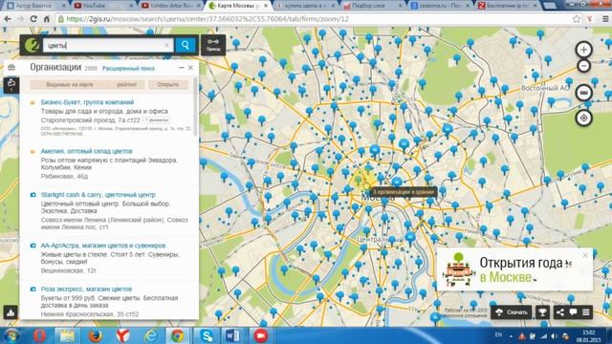Click the Скачать download button

point(512,312)
